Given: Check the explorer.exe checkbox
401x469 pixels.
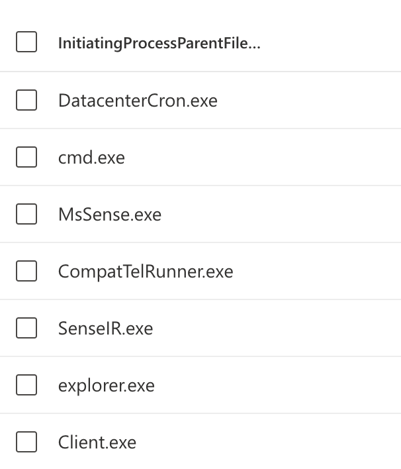Looking at the screenshot, I should coord(26,386).
